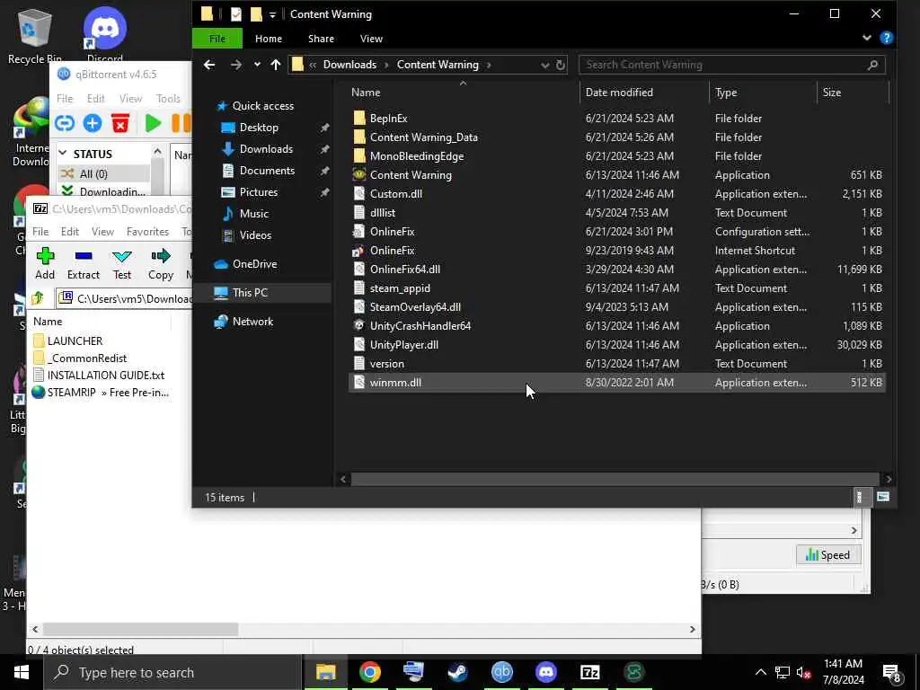Click the Search Content Warning field
Screen dimensions: 920x690
coord(731,65)
